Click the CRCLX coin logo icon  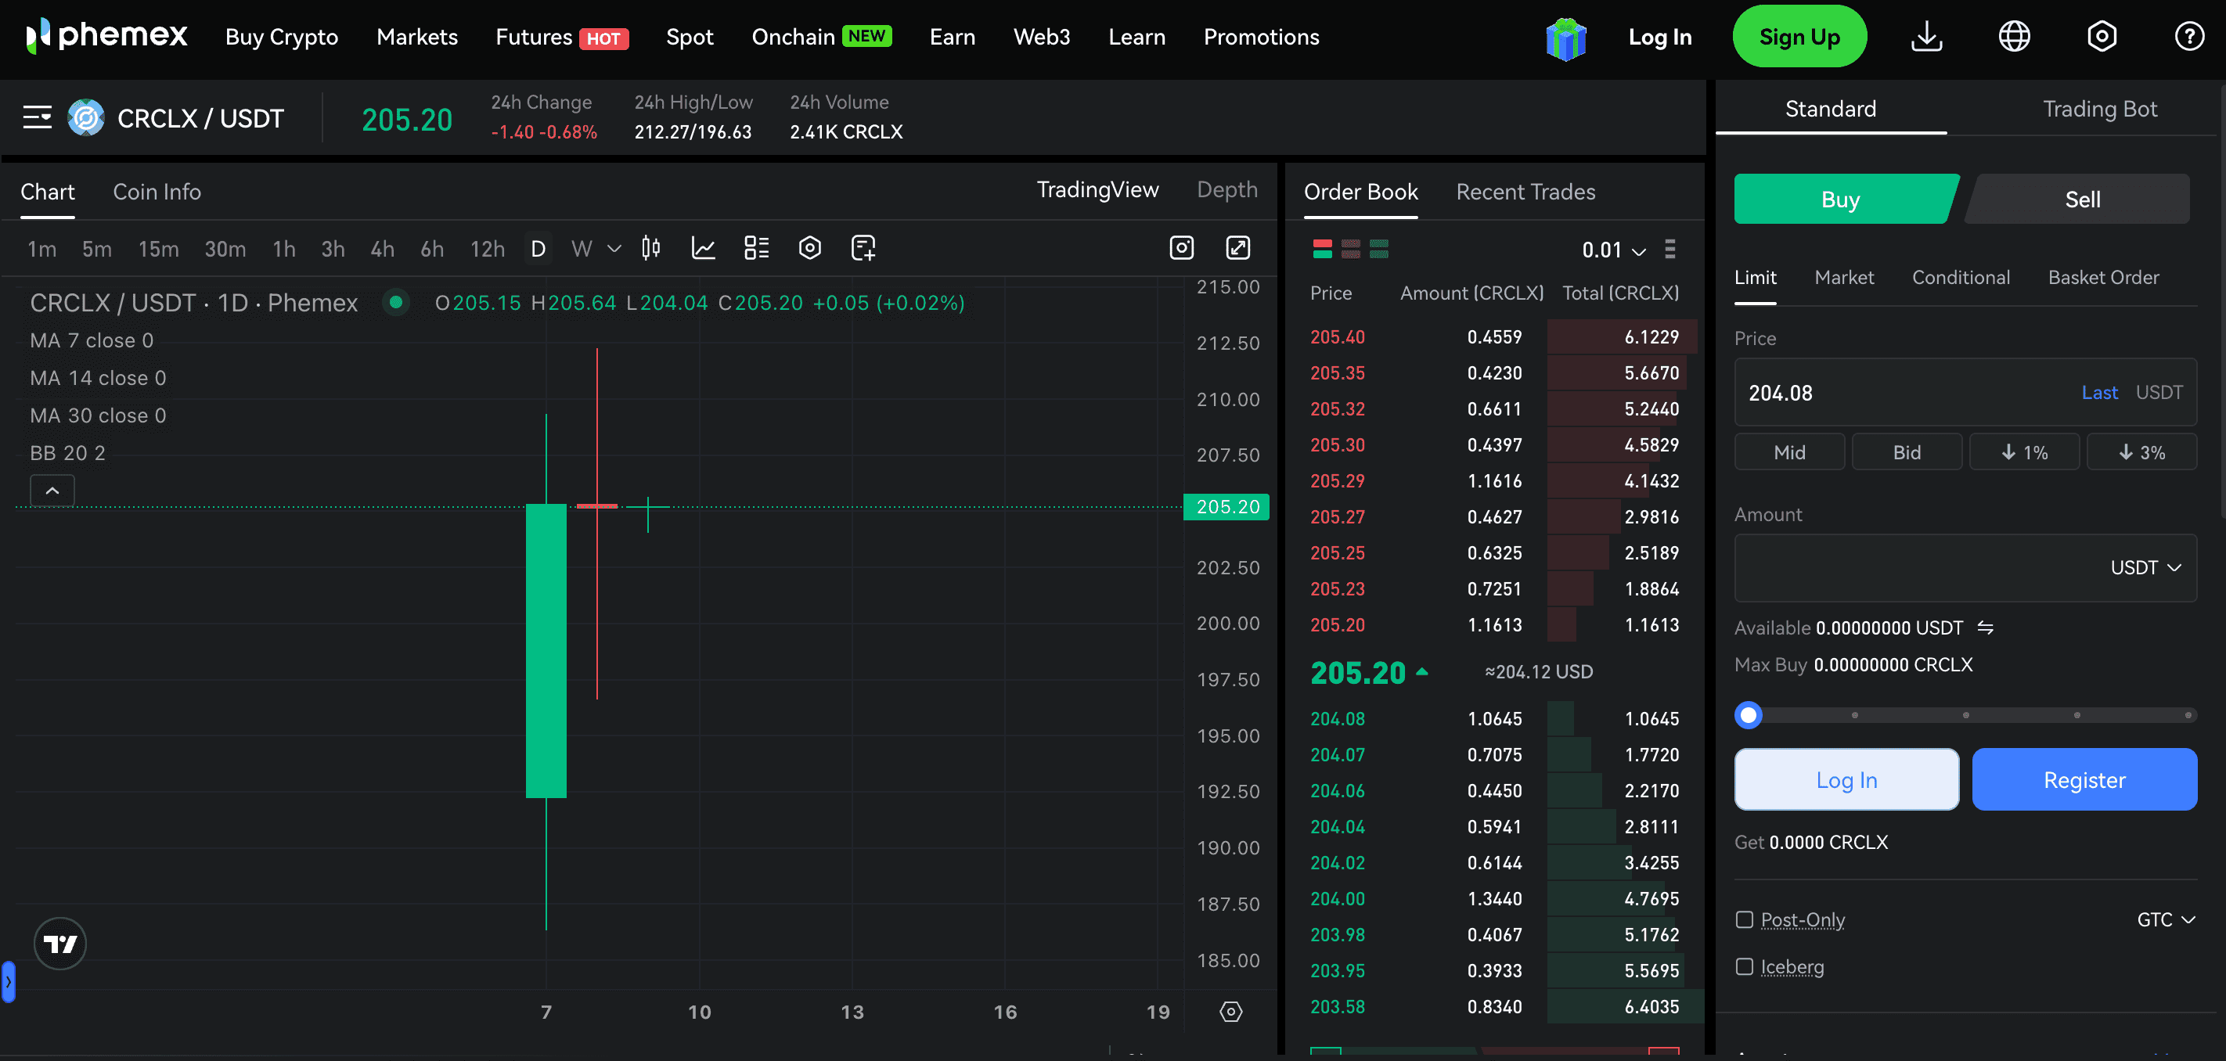85,117
